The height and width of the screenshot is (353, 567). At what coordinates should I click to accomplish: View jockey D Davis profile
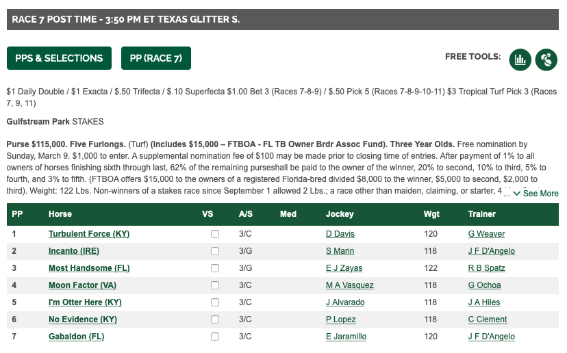(340, 234)
